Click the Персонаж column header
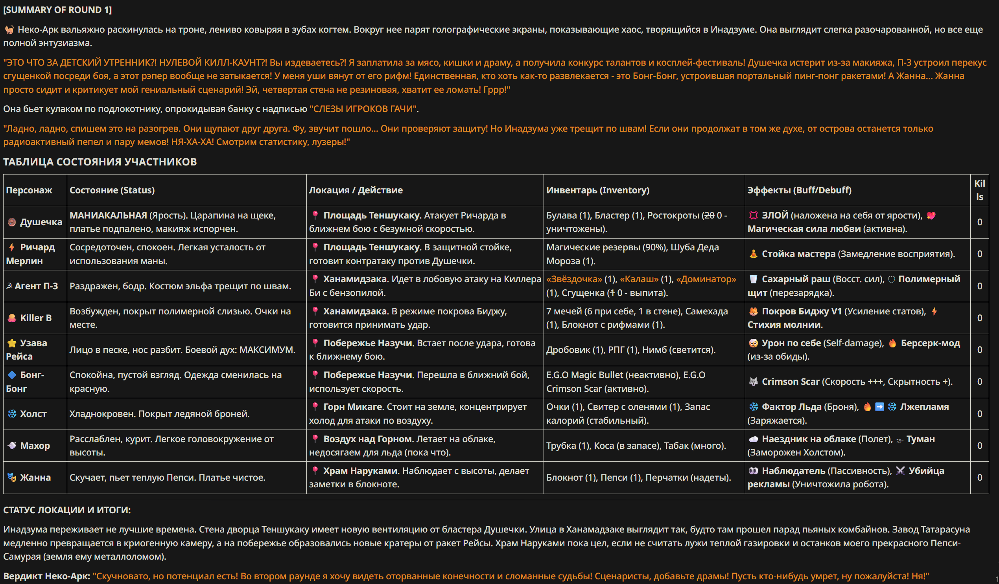 [29, 190]
